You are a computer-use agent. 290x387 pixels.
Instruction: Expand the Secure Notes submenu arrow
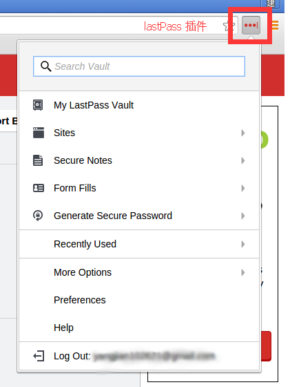click(243, 160)
